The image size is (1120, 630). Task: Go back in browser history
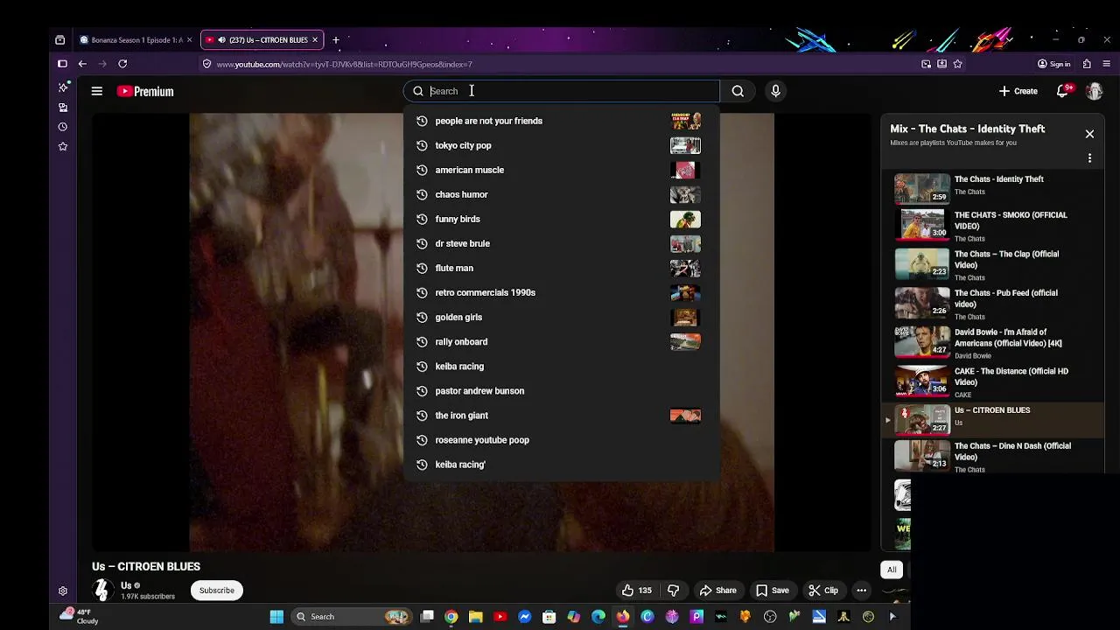click(82, 64)
